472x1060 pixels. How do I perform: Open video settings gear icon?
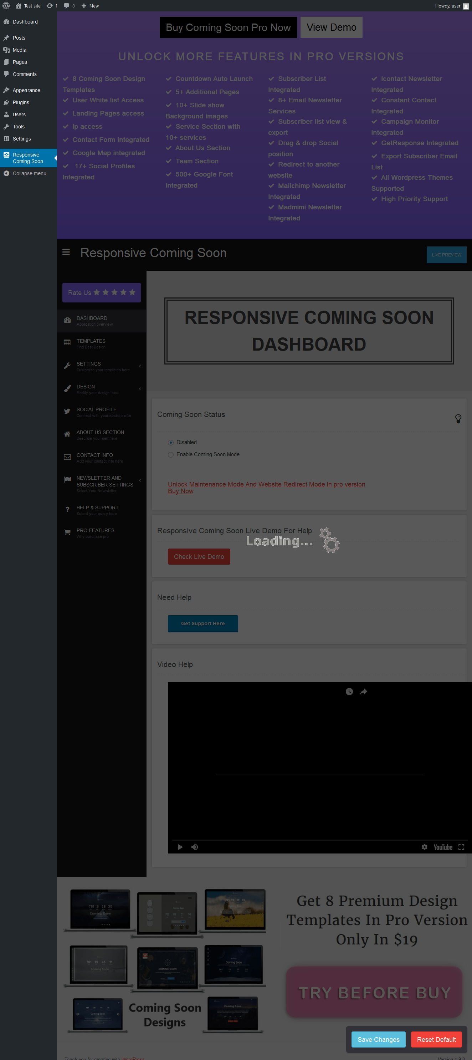pos(425,847)
